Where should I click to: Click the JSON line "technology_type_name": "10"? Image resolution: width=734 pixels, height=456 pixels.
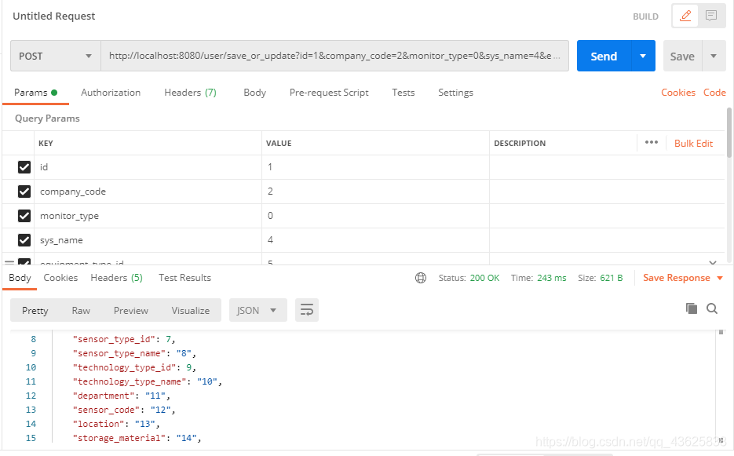pyautogui.click(x=147, y=381)
